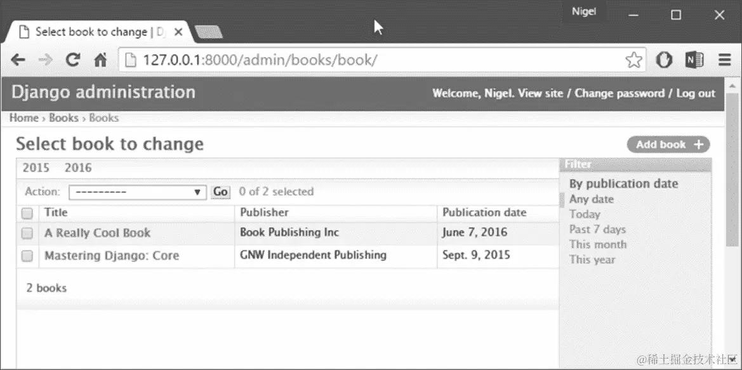Click the browser forward arrow
742x370 pixels.
pos(46,60)
